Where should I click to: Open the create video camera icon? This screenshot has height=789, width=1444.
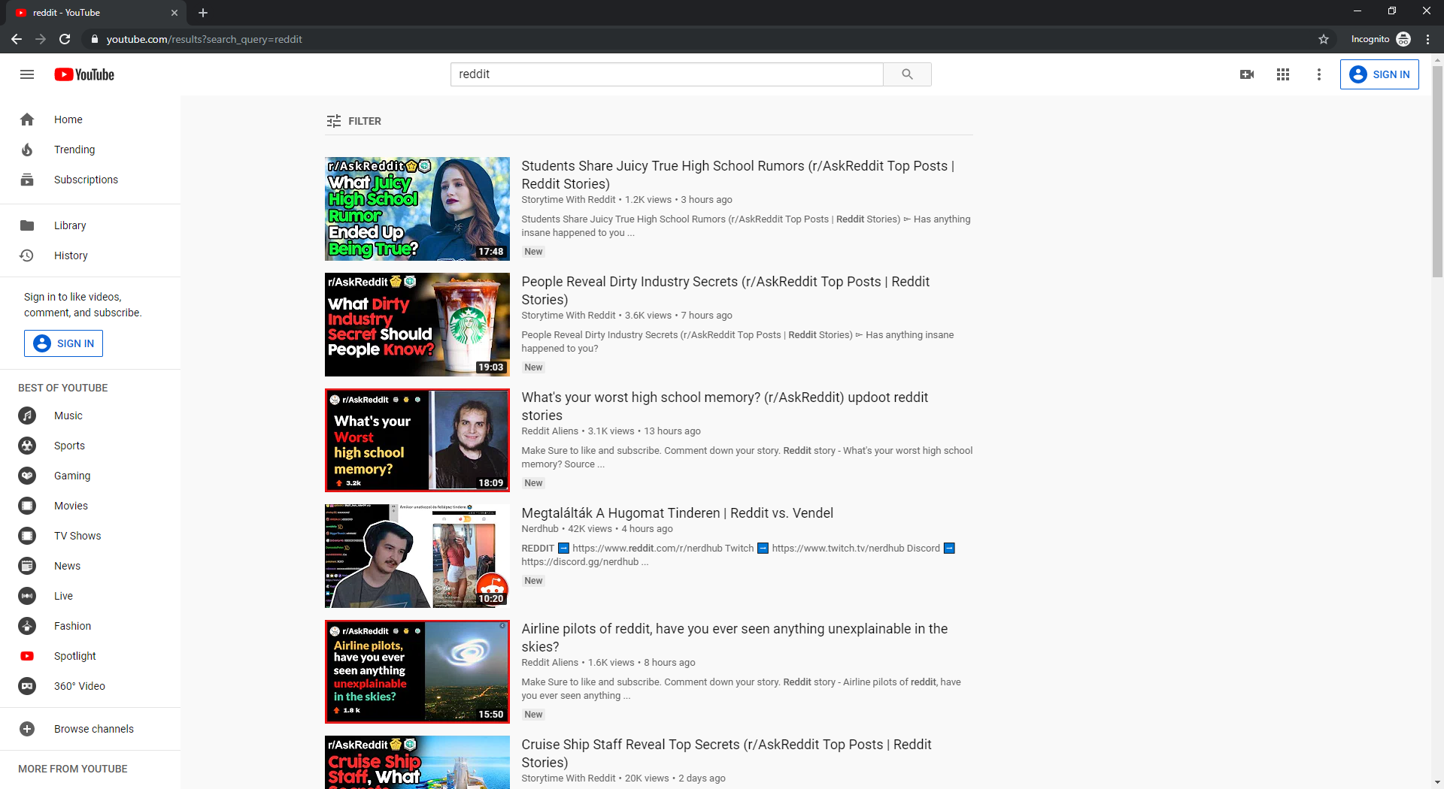pos(1247,74)
